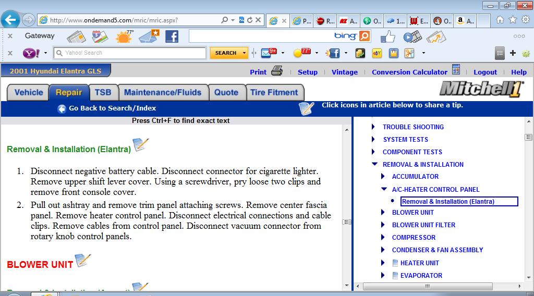This screenshot has height=296, width=534.
Task: Click the share tip icon beside Removal & Installation (Elantra) heading
Action: [x=140, y=144]
